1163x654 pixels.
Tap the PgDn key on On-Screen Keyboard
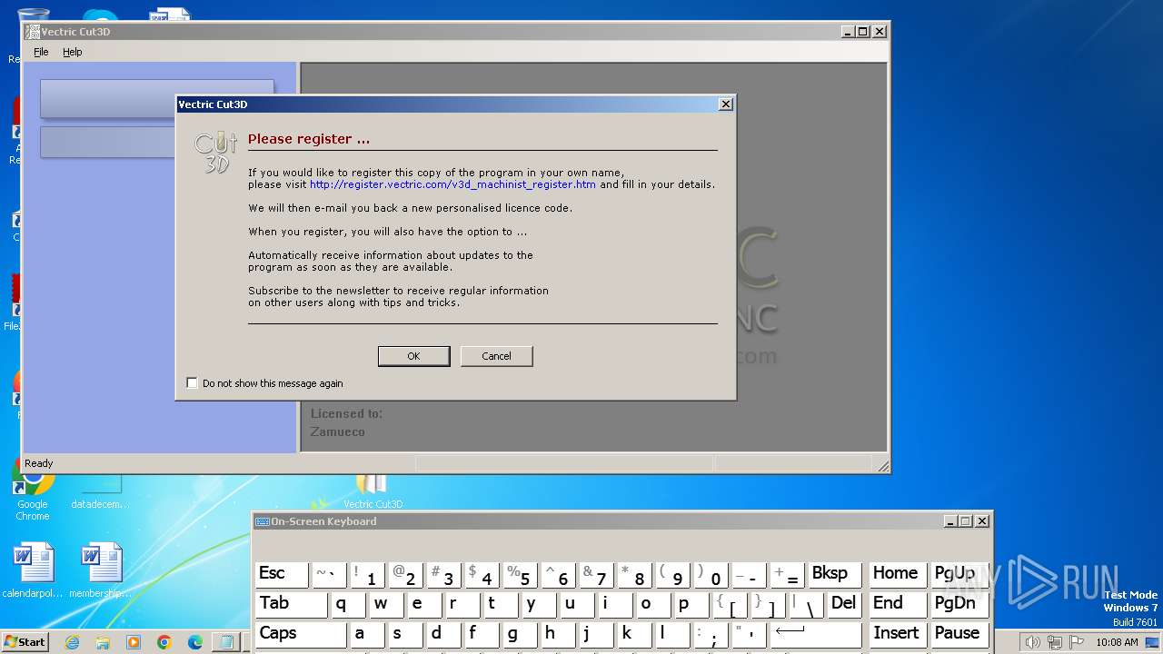click(959, 604)
